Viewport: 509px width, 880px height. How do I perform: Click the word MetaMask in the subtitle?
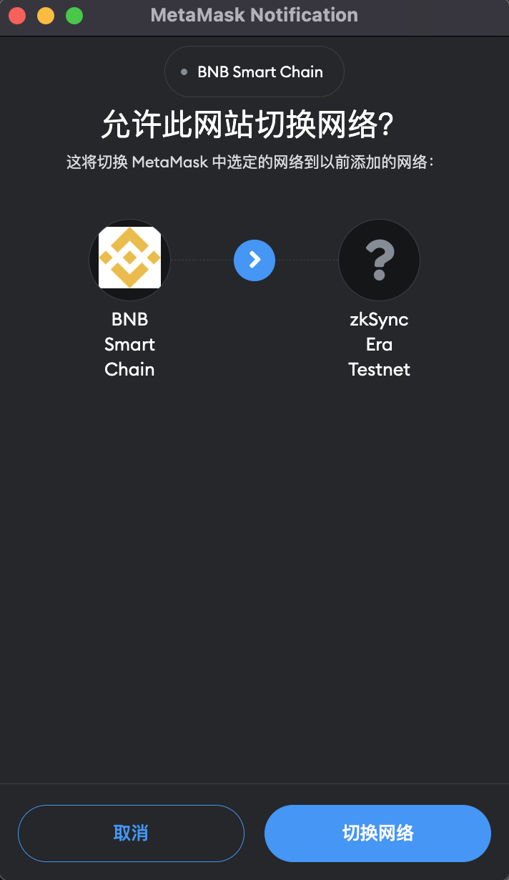[x=170, y=162]
